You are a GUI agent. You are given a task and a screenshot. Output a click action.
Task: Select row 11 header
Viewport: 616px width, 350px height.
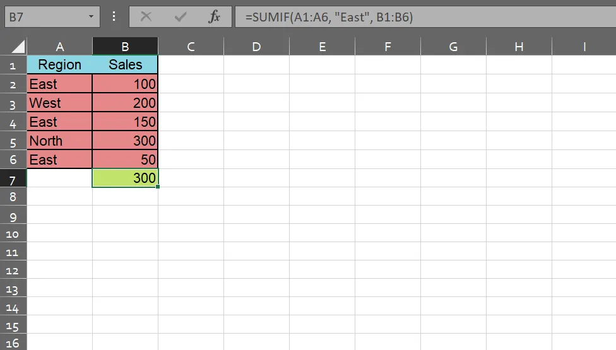[x=13, y=251]
